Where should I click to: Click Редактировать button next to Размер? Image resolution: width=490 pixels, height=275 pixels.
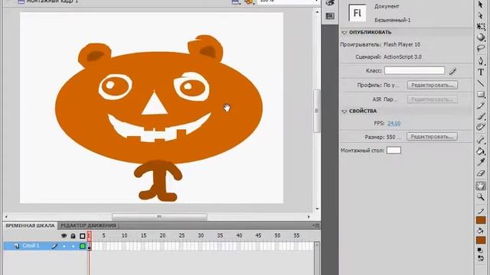click(432, 137)
